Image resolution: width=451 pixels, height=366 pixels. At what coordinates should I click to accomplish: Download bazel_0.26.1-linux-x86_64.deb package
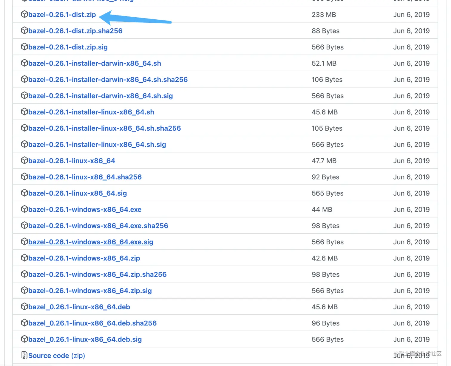pos(79,307)
